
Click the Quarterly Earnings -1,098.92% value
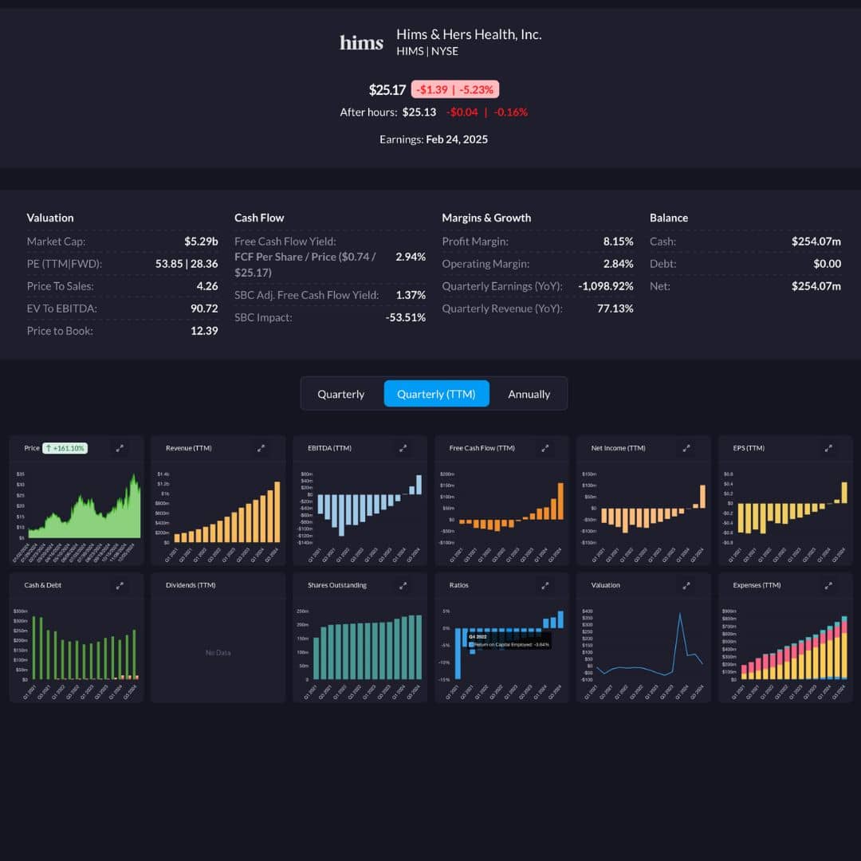point(606,286)
